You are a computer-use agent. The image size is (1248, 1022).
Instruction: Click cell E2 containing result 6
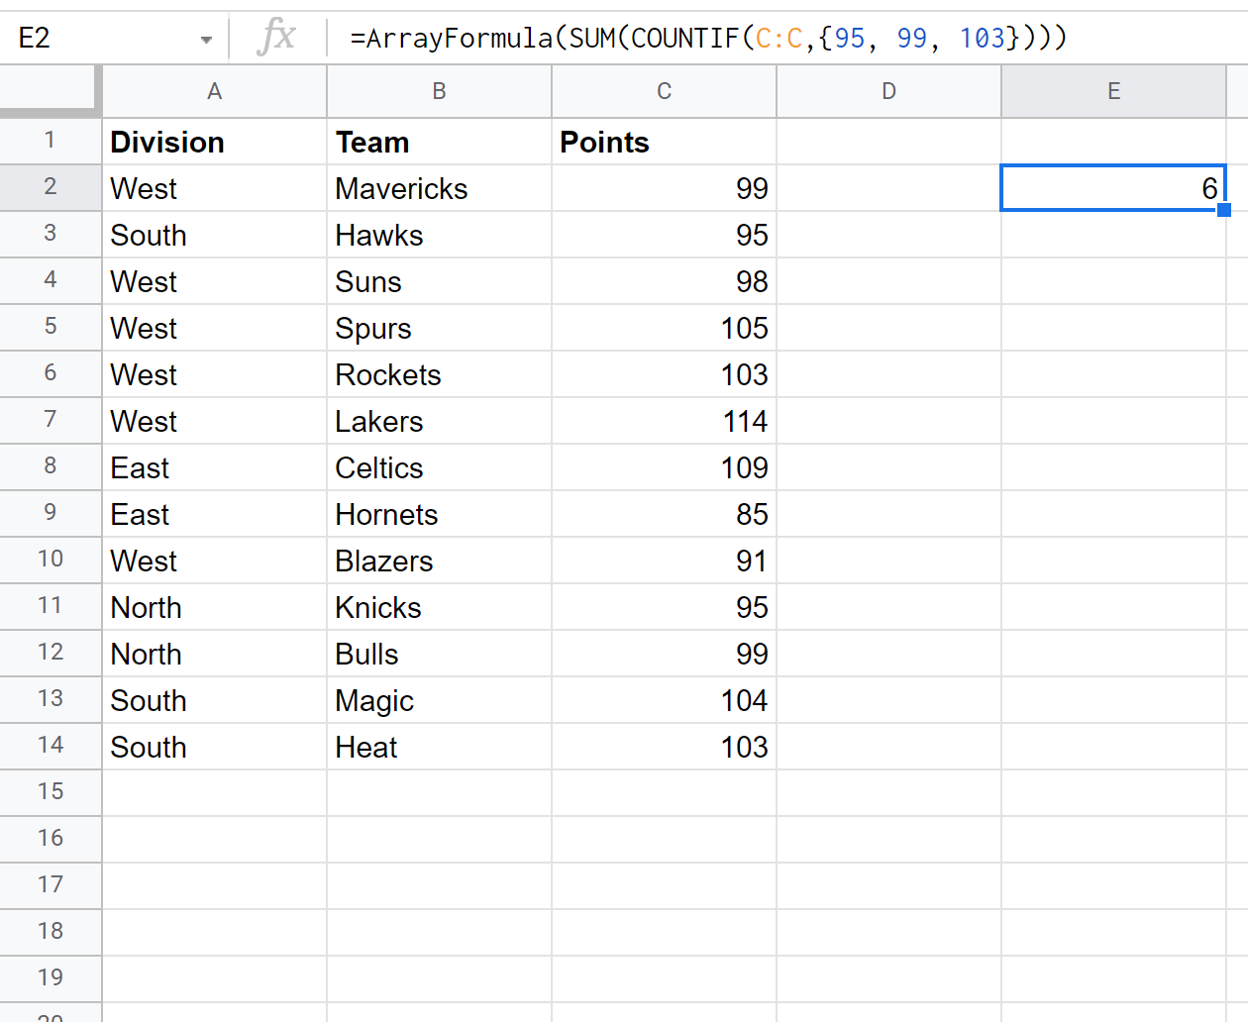tap(1113, 189)
